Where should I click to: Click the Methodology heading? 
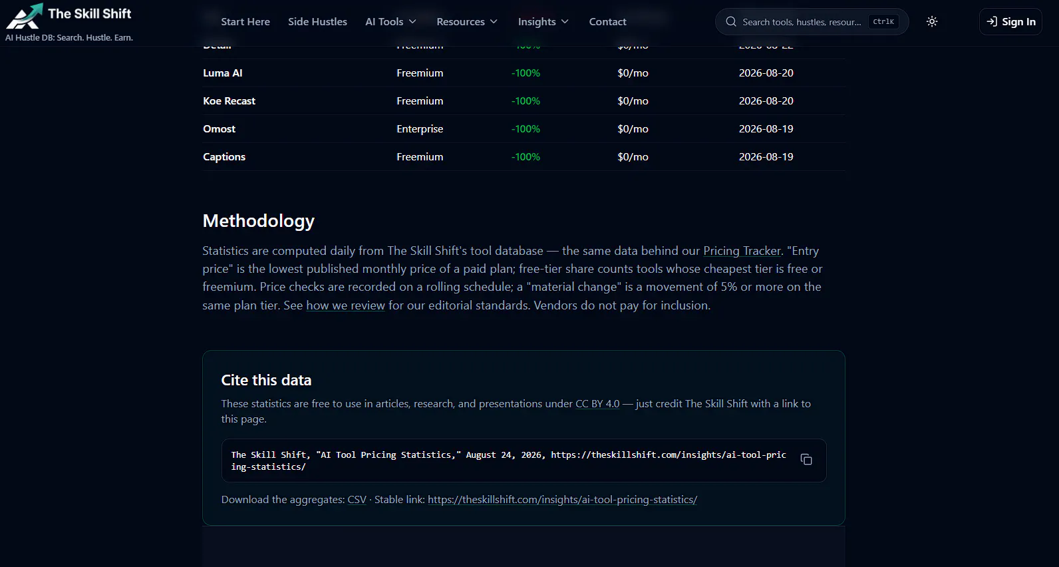259,221
